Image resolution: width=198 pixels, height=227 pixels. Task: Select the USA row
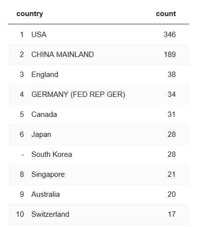(x=99, y=35)
